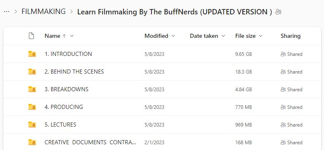
Task: Open the 5. LECTURES folder name
Action: [x=60, y=125]
